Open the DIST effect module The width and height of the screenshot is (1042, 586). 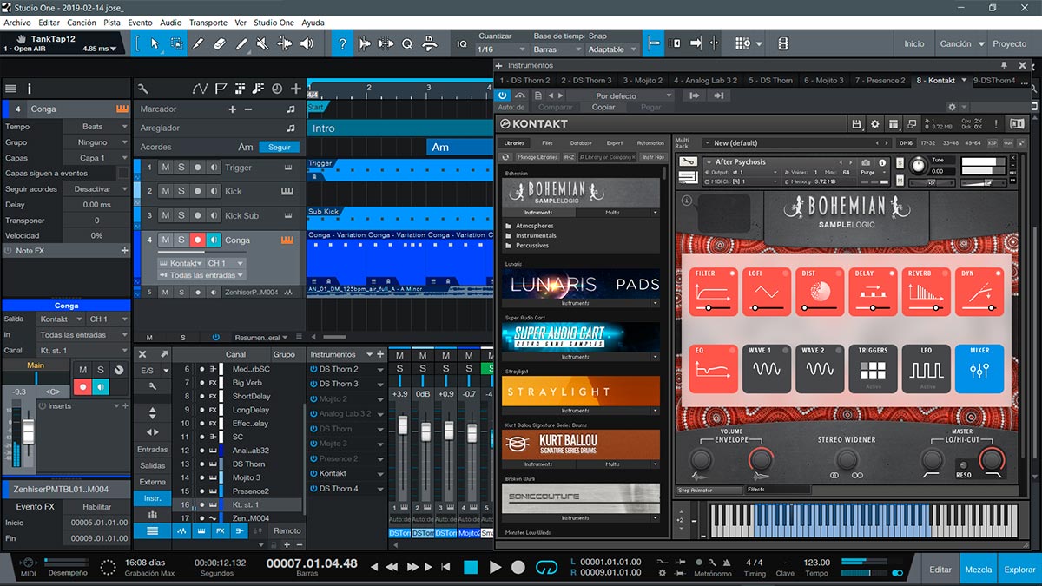(x=820, y=292)
